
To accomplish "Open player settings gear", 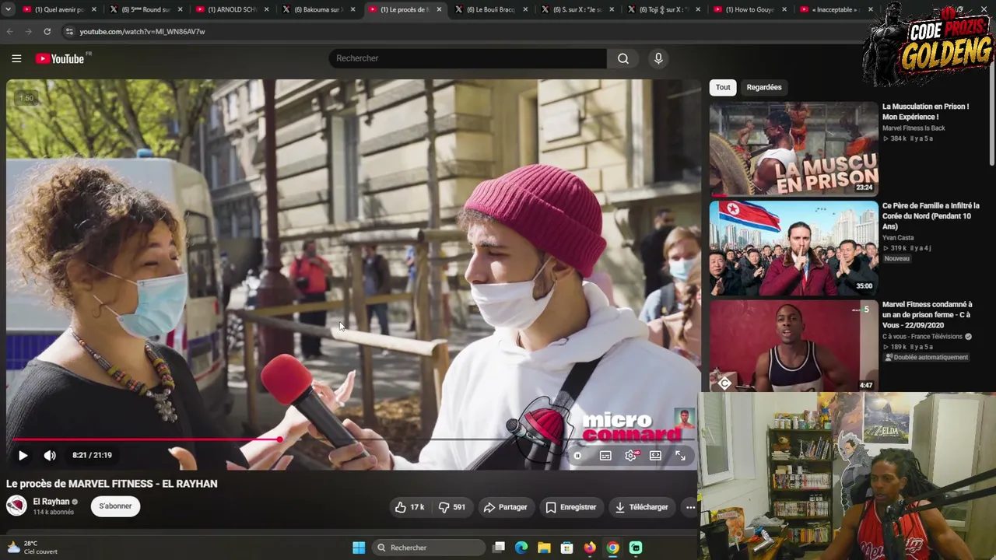I will (631, 456).
